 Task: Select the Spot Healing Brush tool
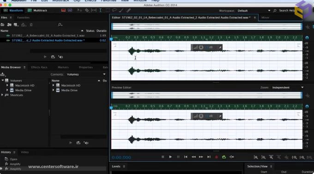tap(128, 10)
